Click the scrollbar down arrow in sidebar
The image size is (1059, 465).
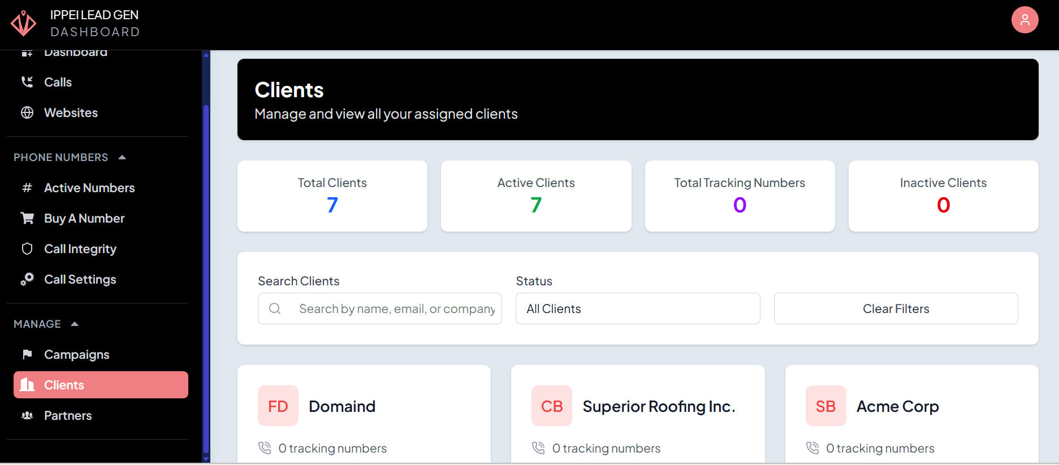pyautogui.click(x=206, y=459)
